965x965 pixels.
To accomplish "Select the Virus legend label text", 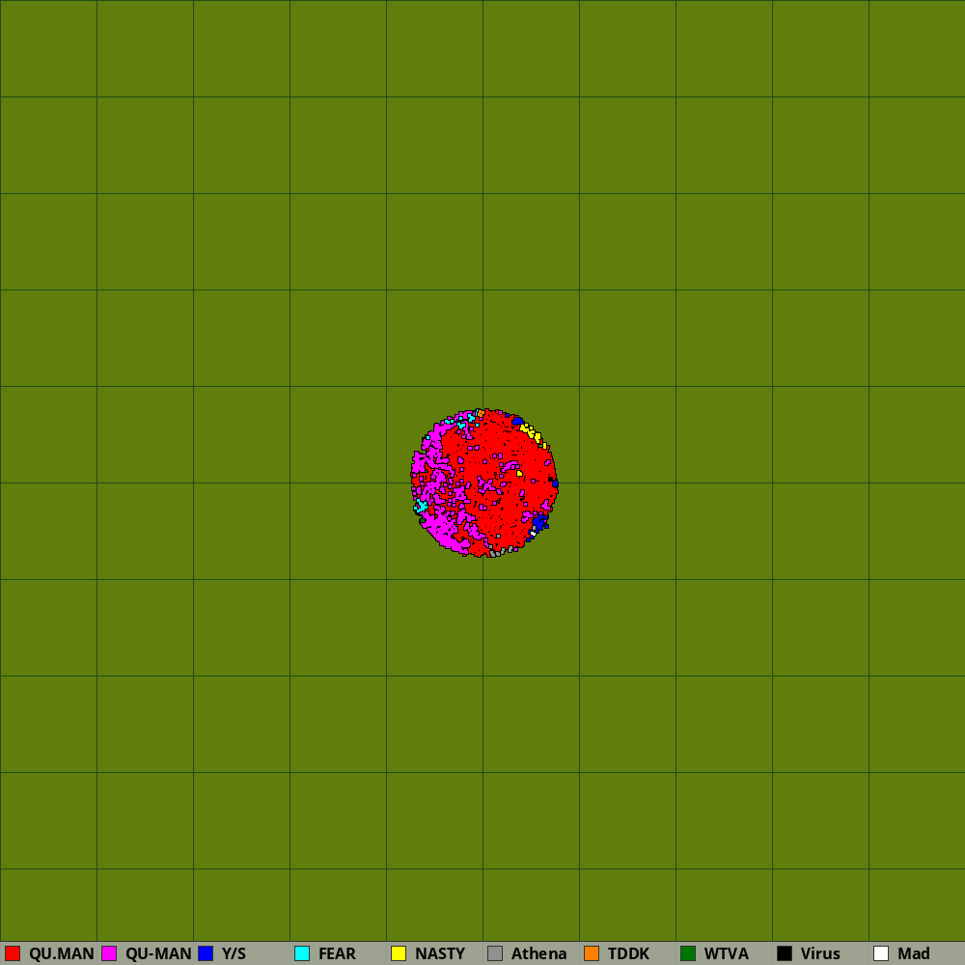I will click(820, 953).
